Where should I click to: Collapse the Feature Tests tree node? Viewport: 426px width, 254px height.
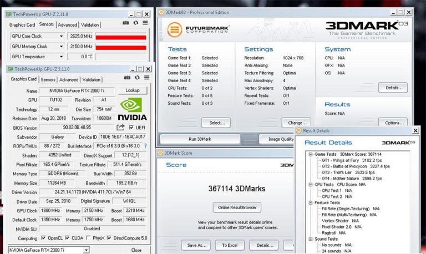[311, 202]
